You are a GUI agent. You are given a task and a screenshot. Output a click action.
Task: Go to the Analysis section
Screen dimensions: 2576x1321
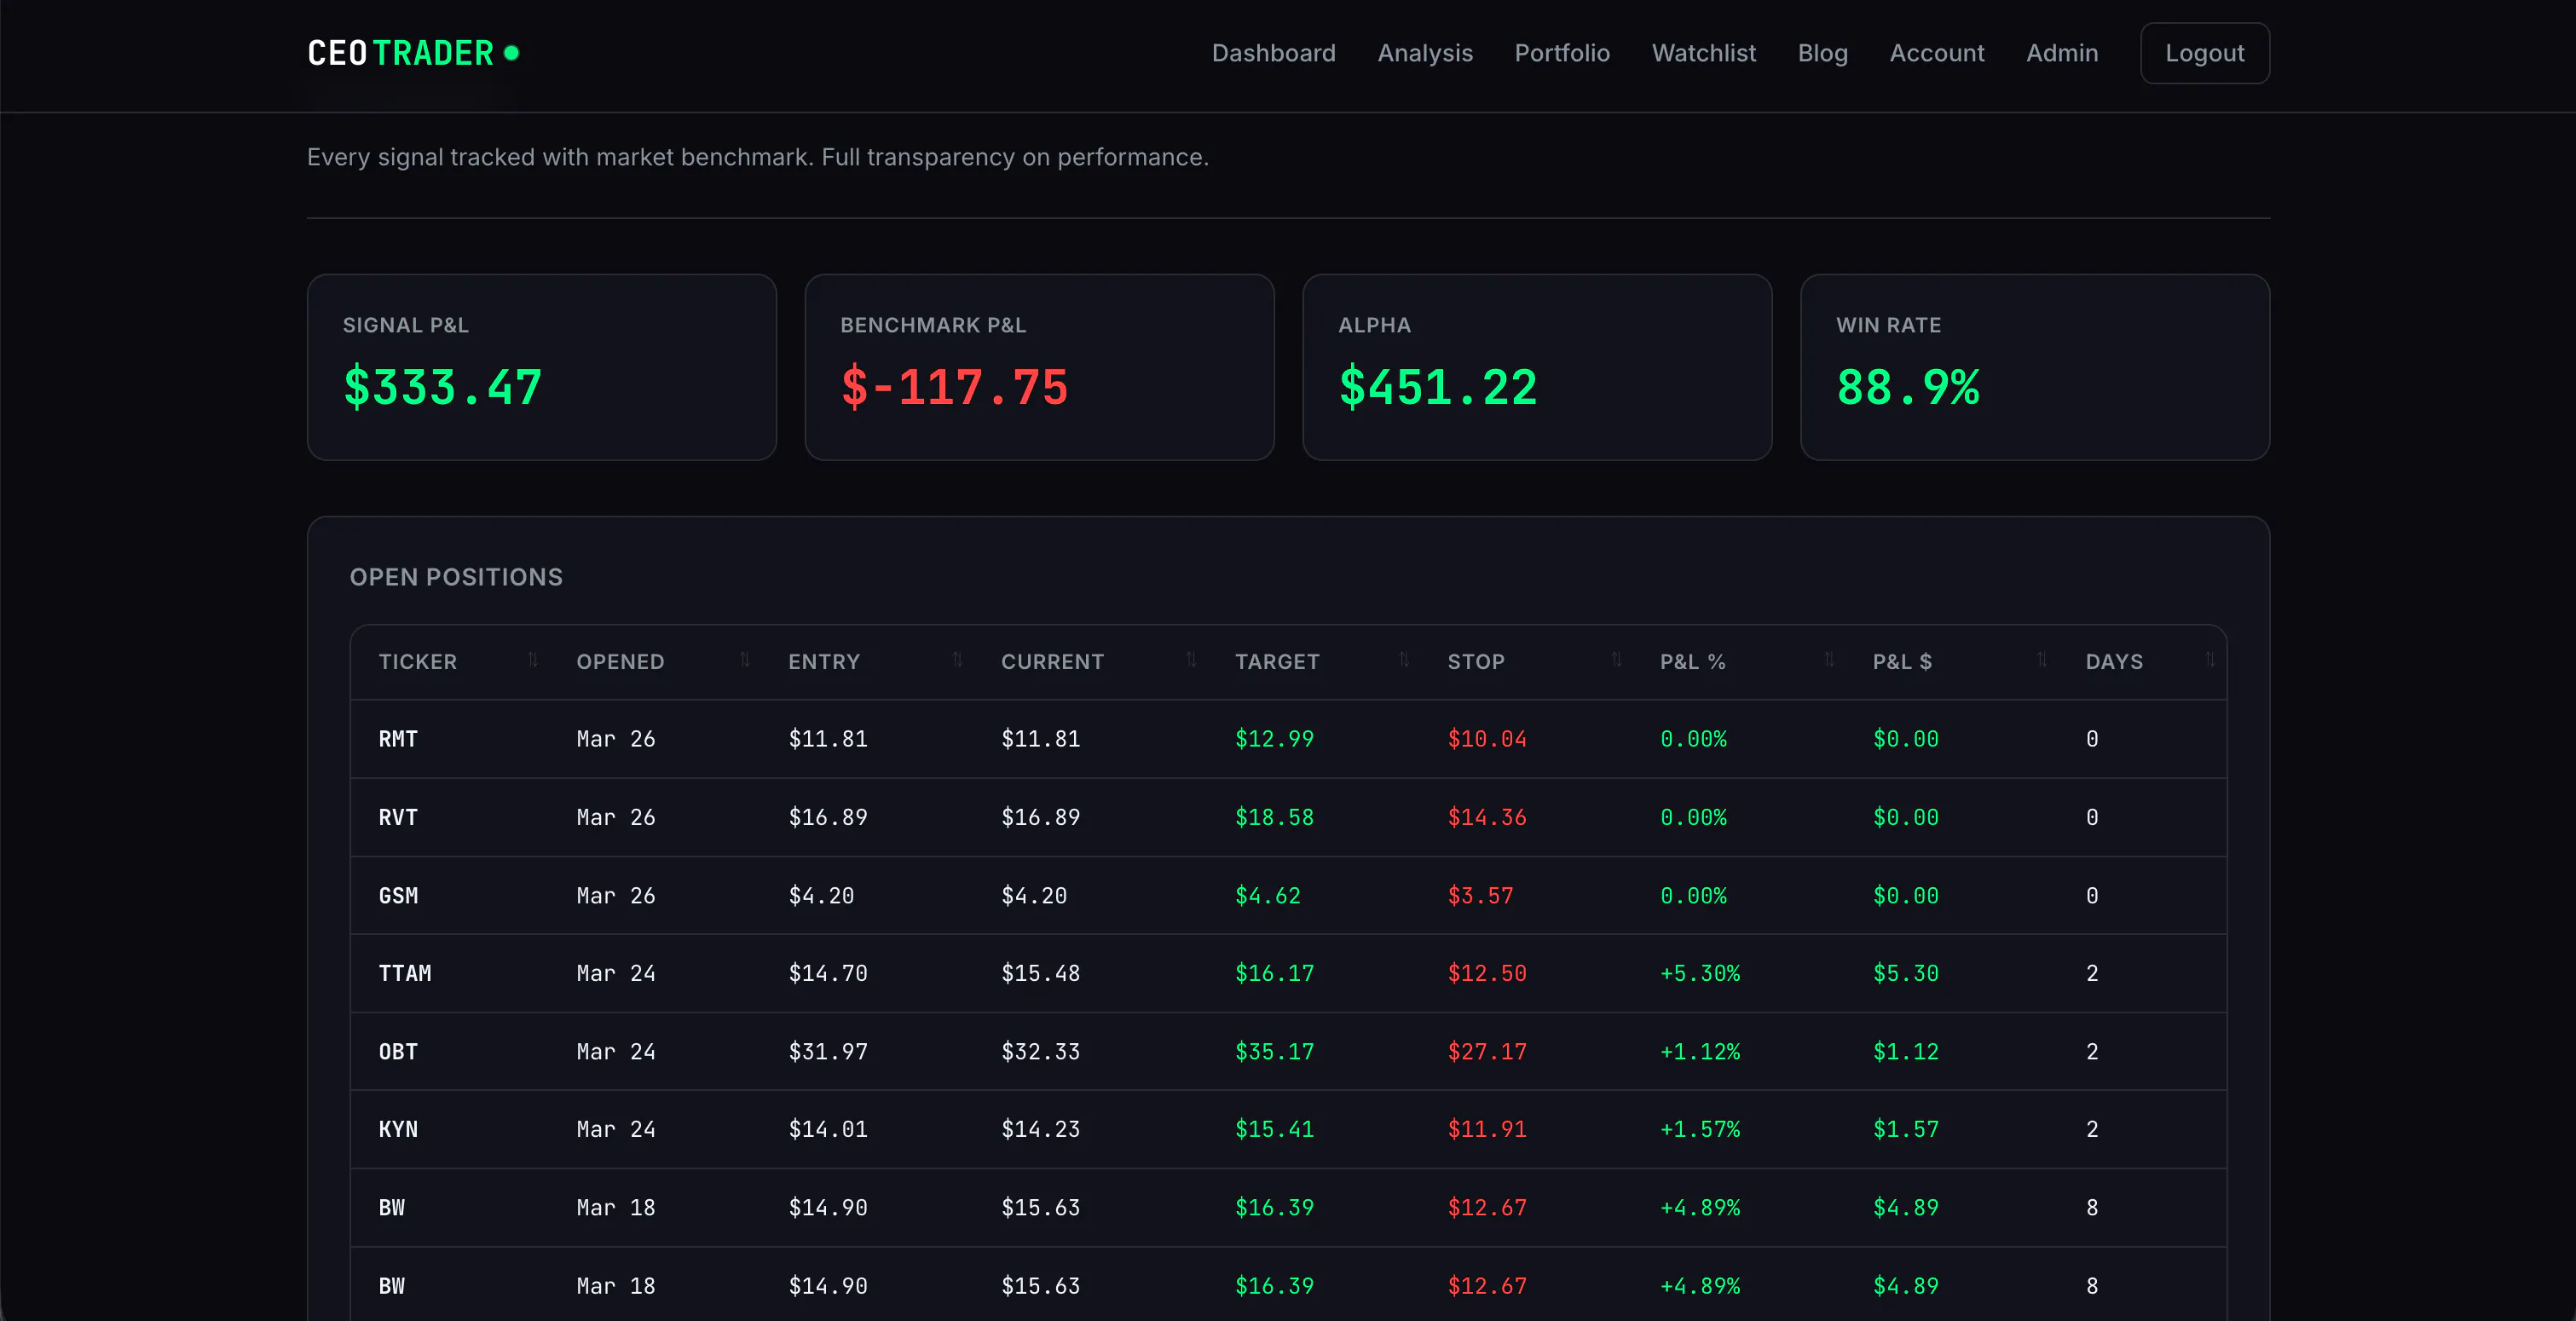[x=1425, y=53]
